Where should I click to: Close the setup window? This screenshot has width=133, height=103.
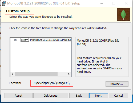point(126,3)
